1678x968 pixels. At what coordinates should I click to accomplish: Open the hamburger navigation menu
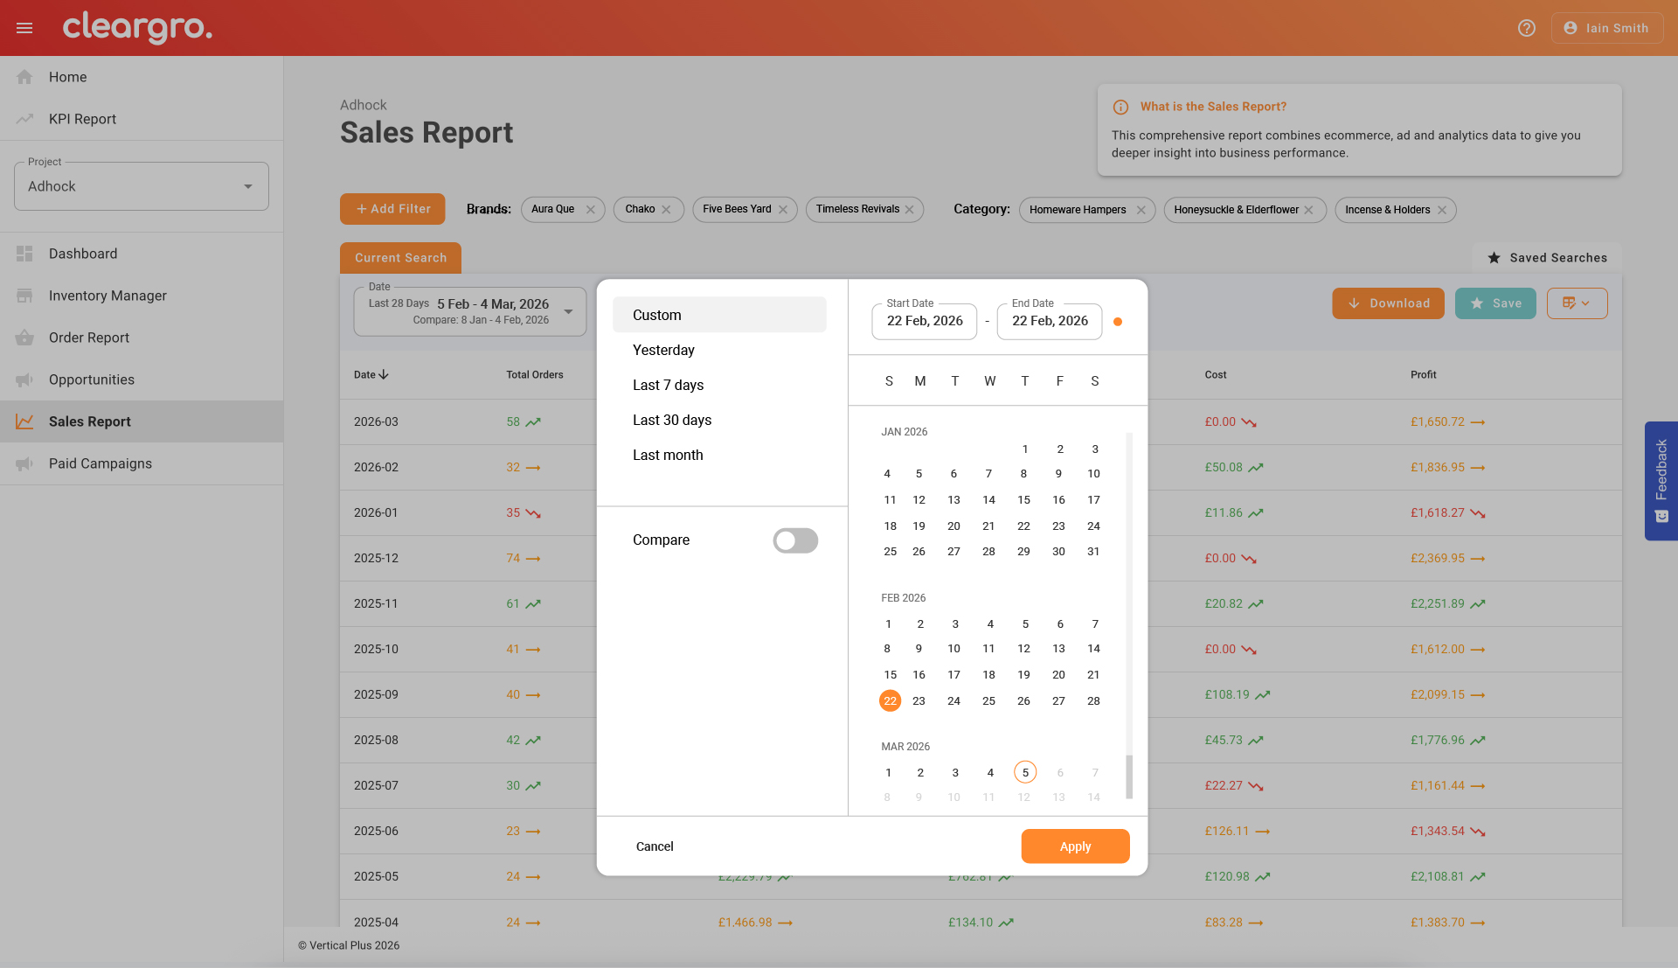coord(24,28)
